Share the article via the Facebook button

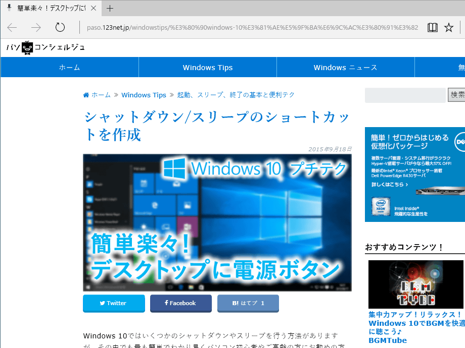[x=181, y=303]
